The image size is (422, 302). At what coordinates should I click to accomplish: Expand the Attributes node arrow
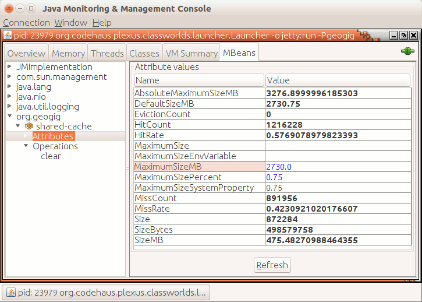pyautogui.click(x=26, y=136)
